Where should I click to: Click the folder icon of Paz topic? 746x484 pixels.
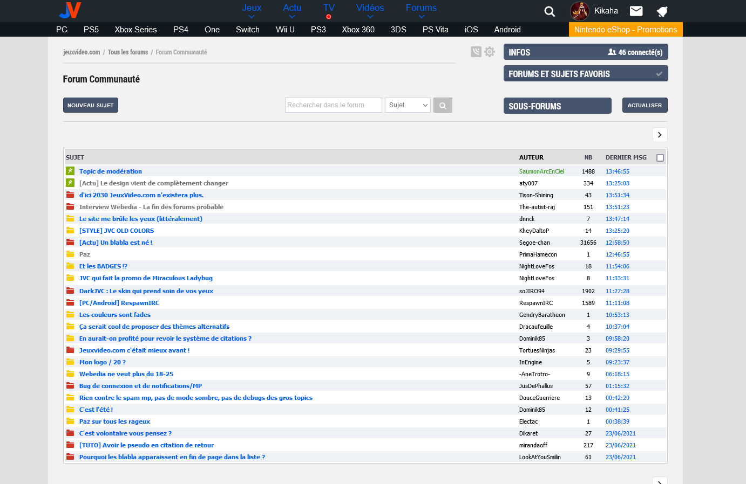[70, 254]
